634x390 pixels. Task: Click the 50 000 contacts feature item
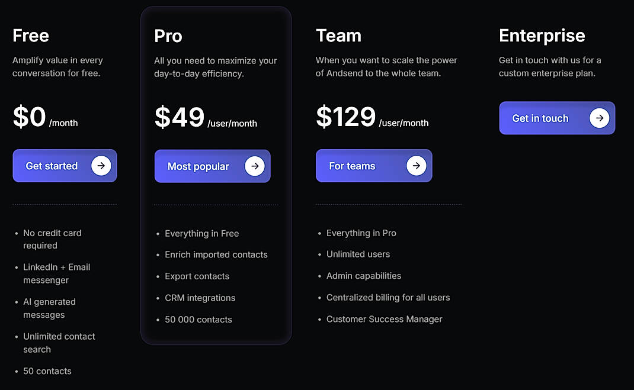(198, 319)
